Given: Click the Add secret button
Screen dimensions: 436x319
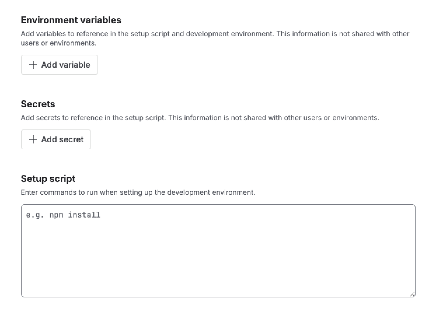Looking at the screenshot, I should pyautogui.click(x=56, y=139).
